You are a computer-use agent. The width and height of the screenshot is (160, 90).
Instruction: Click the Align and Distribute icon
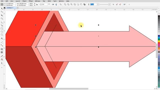(x=124, y=4)
